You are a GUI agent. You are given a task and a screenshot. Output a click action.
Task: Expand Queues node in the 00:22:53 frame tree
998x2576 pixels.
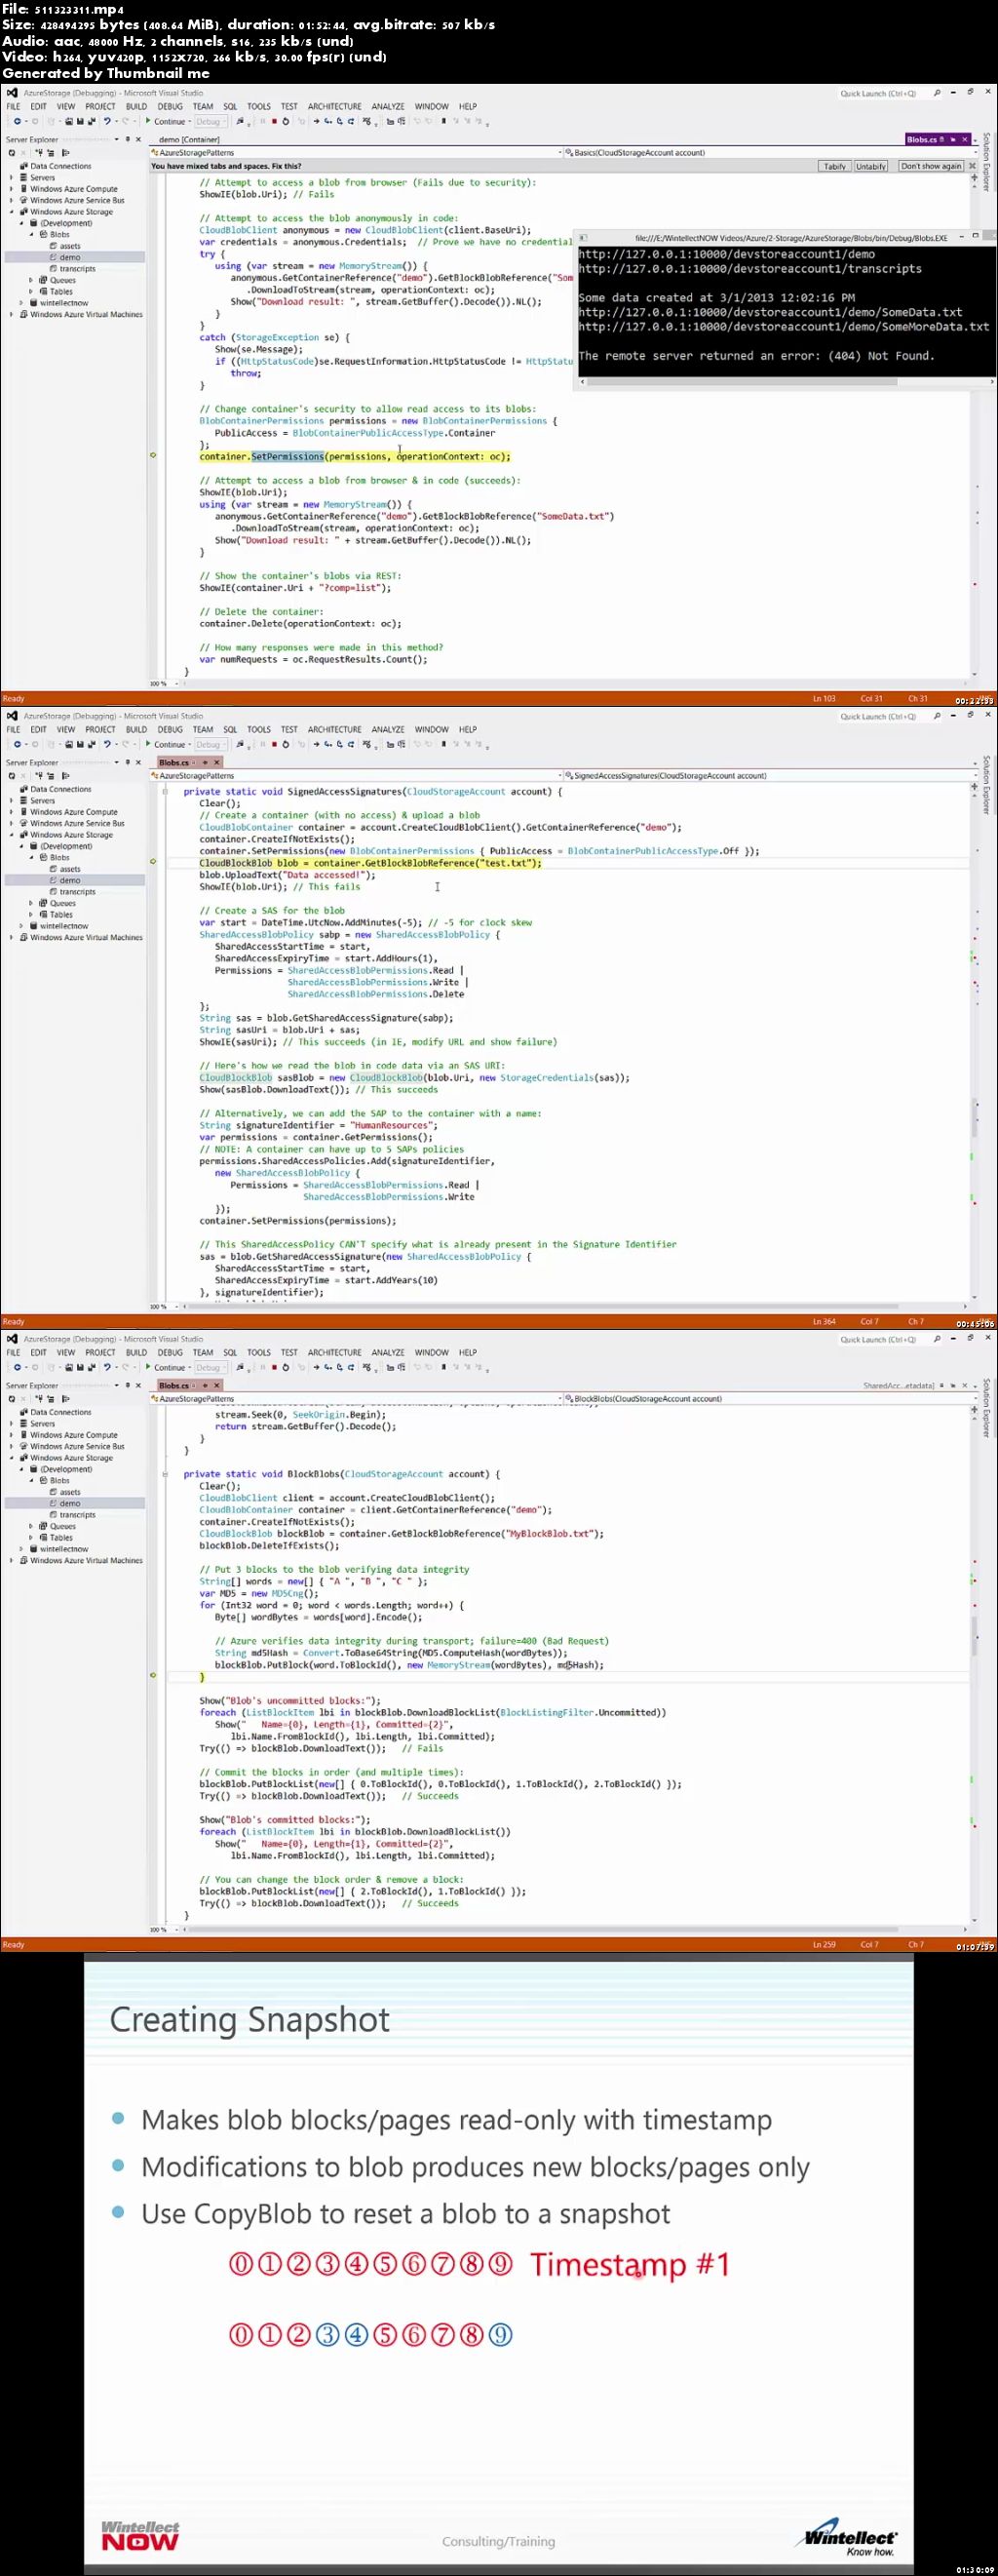(31, 280)
